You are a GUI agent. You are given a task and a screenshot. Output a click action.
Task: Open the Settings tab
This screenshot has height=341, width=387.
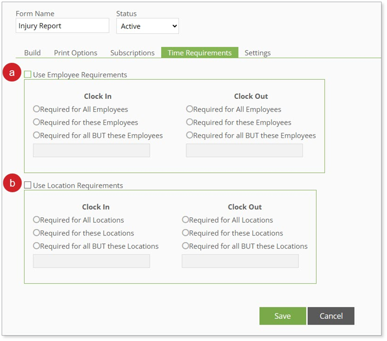pos(257,53)
